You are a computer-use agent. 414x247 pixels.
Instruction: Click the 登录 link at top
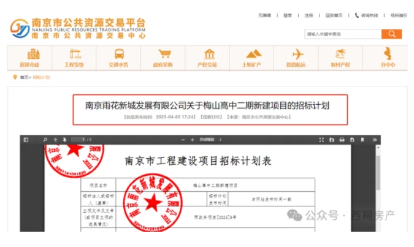pos(288,15)
